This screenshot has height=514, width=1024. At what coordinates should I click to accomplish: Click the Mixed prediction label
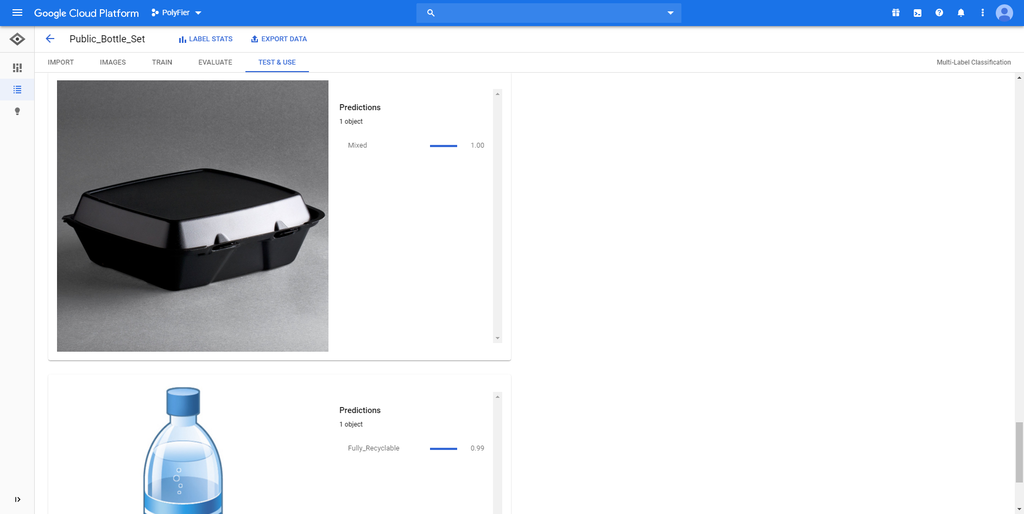pos(357,145)
